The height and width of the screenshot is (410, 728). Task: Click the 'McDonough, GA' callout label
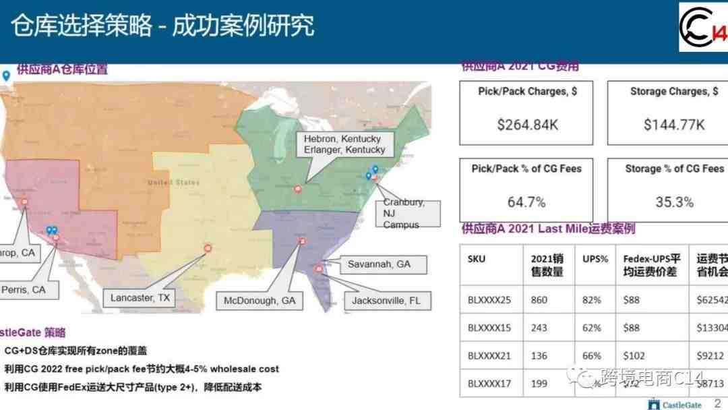[x=260, y=301]
